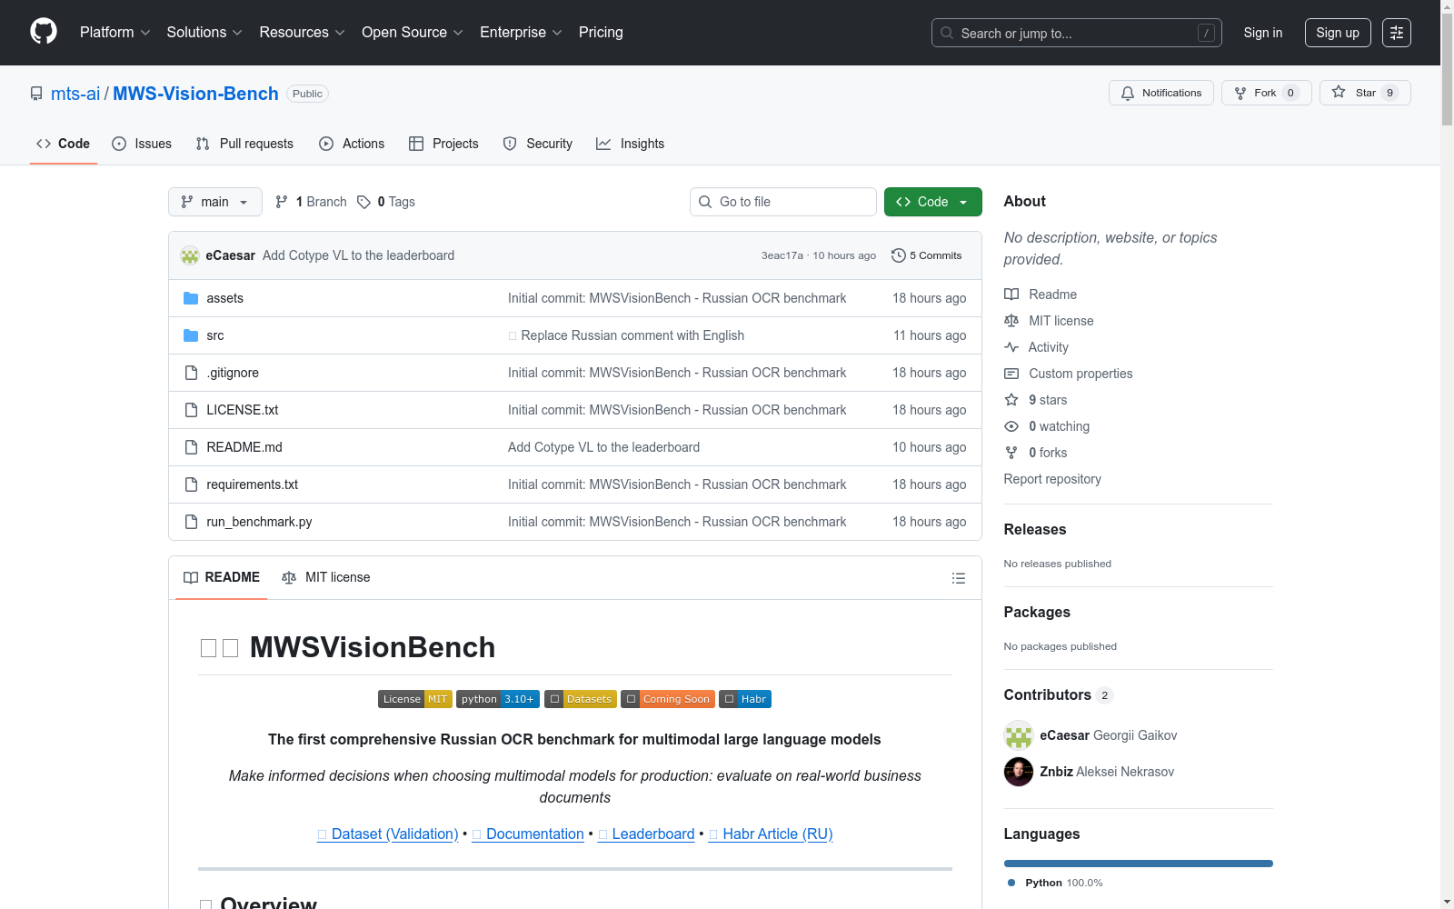Switch to the Pull requests tab

pyautogui.click(x=244, y=144)
